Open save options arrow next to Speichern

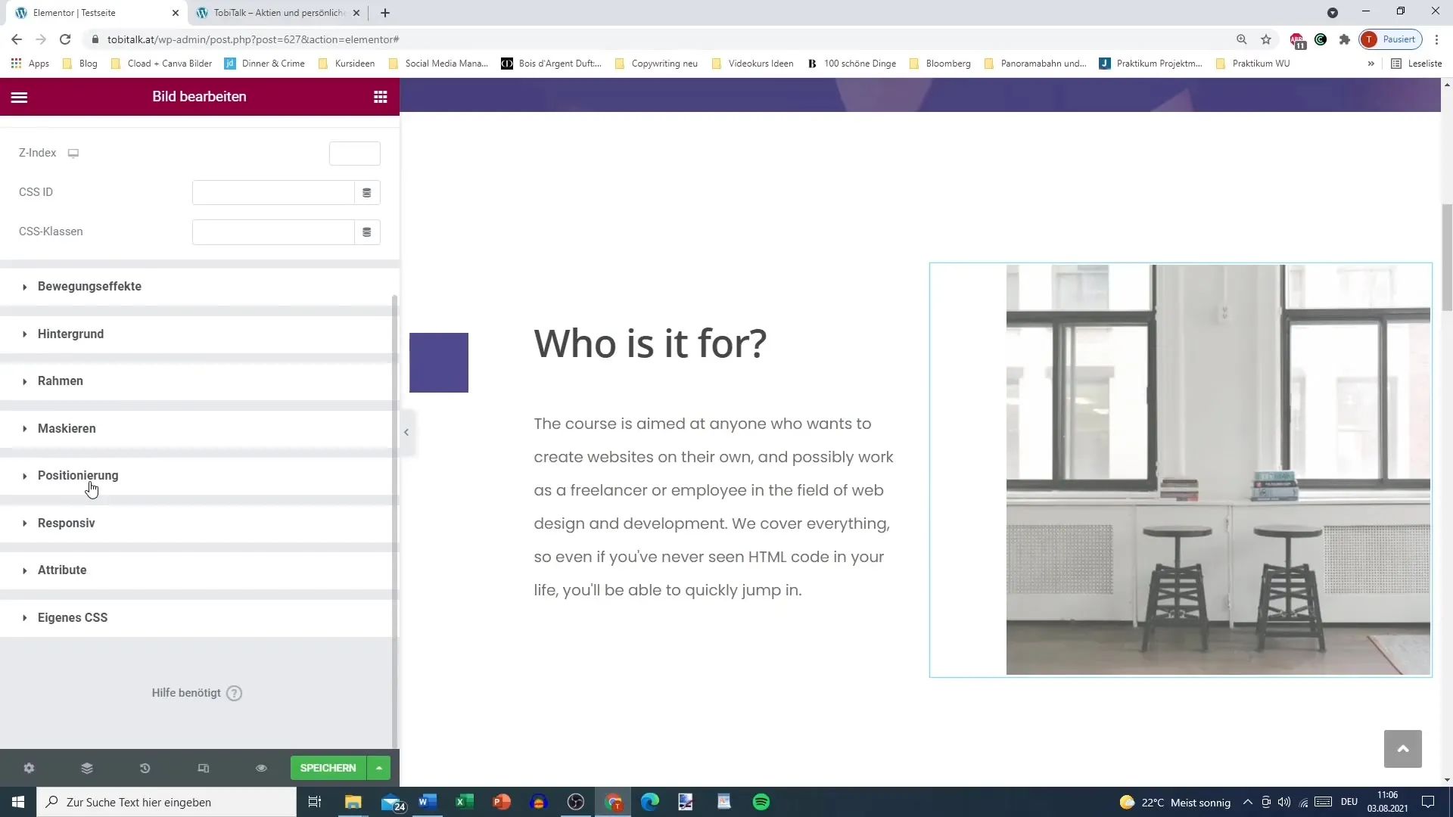click(x=379, y=768)
